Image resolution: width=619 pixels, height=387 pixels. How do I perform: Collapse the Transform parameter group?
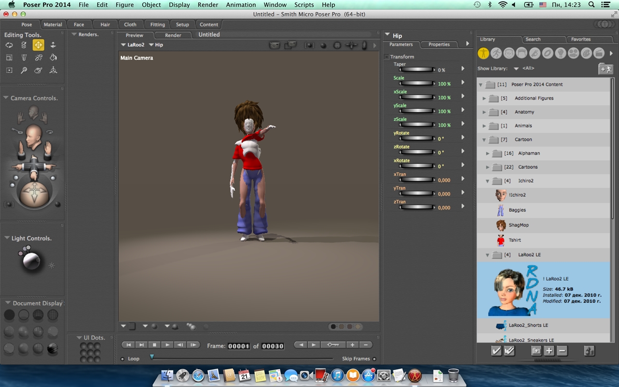(386, 57)
